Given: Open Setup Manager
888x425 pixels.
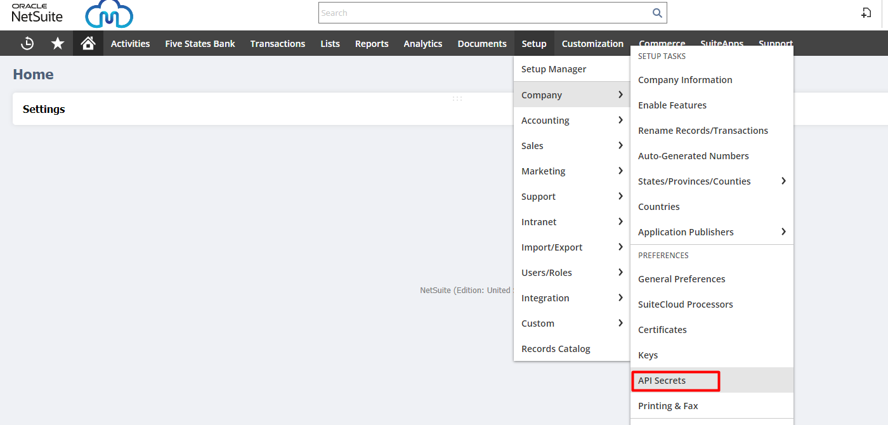Looking at the screenshot, I should click(x=554, y=69).
